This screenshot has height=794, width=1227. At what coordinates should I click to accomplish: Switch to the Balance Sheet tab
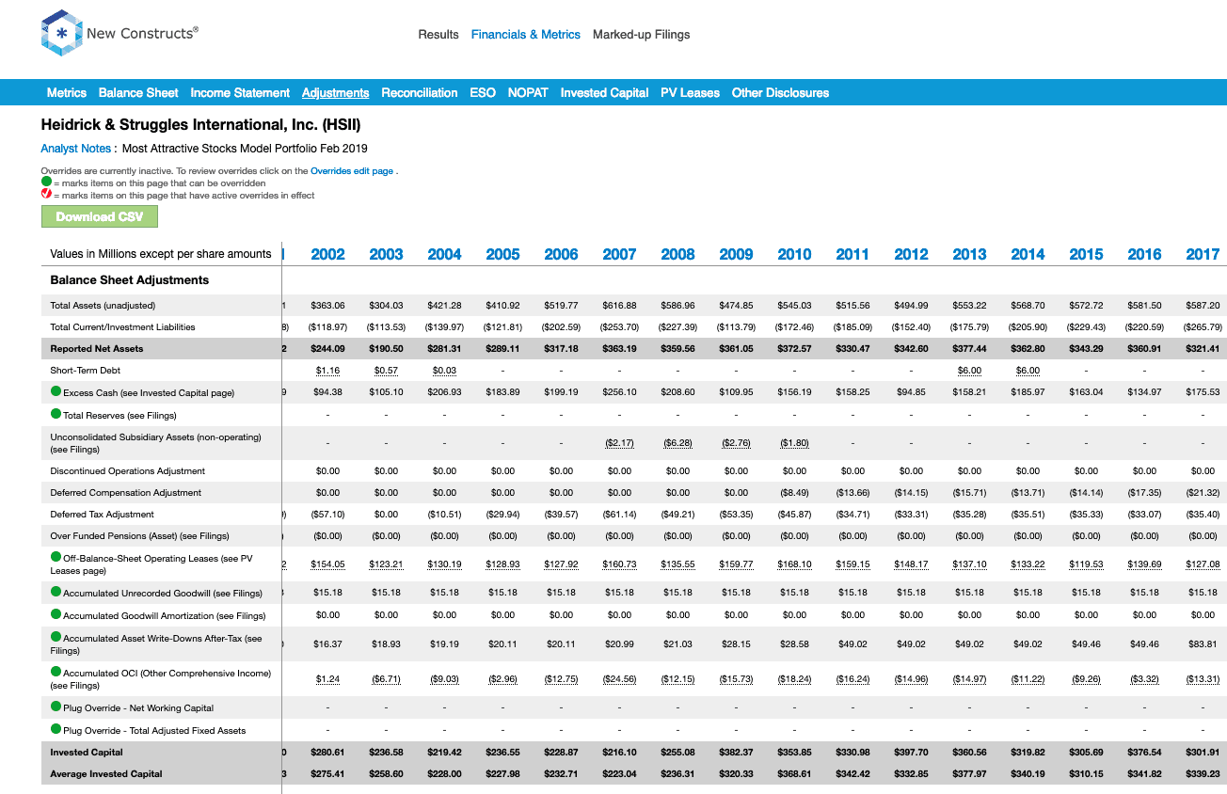click(x=138, y=92)
